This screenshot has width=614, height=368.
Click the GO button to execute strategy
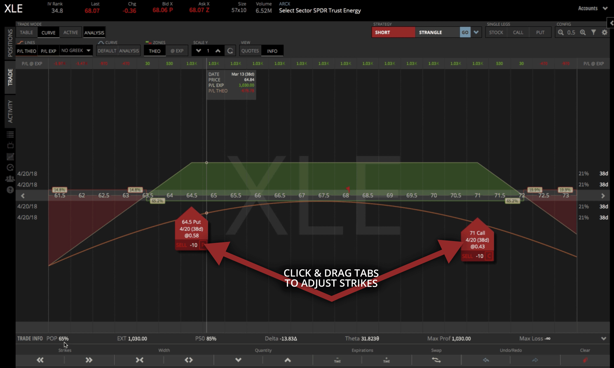[x=465, y=32]
